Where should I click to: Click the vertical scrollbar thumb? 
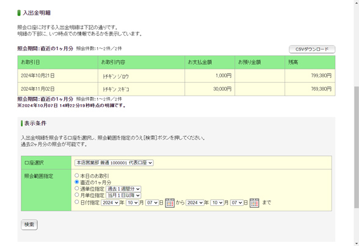(x=357, y=147)
